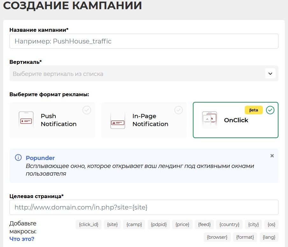The width and height of the screenshot is (288, 247).
Task: Insert the {click_id} macro
Action: (89, 224)
